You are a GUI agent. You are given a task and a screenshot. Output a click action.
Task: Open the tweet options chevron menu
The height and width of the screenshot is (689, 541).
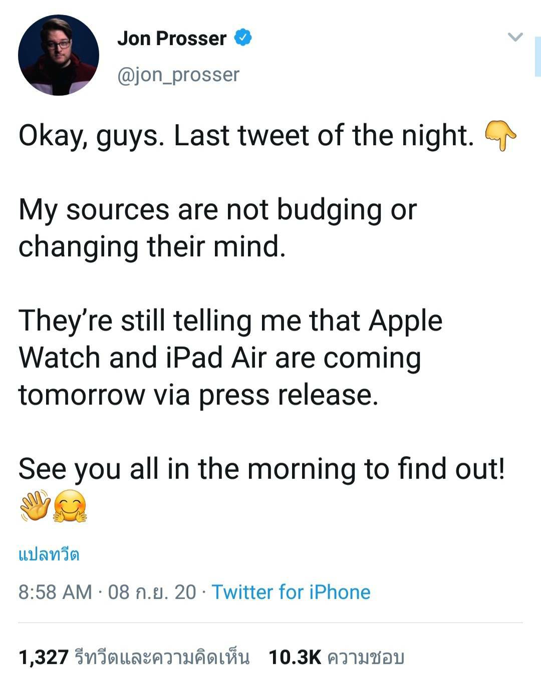tap(515, 37)
